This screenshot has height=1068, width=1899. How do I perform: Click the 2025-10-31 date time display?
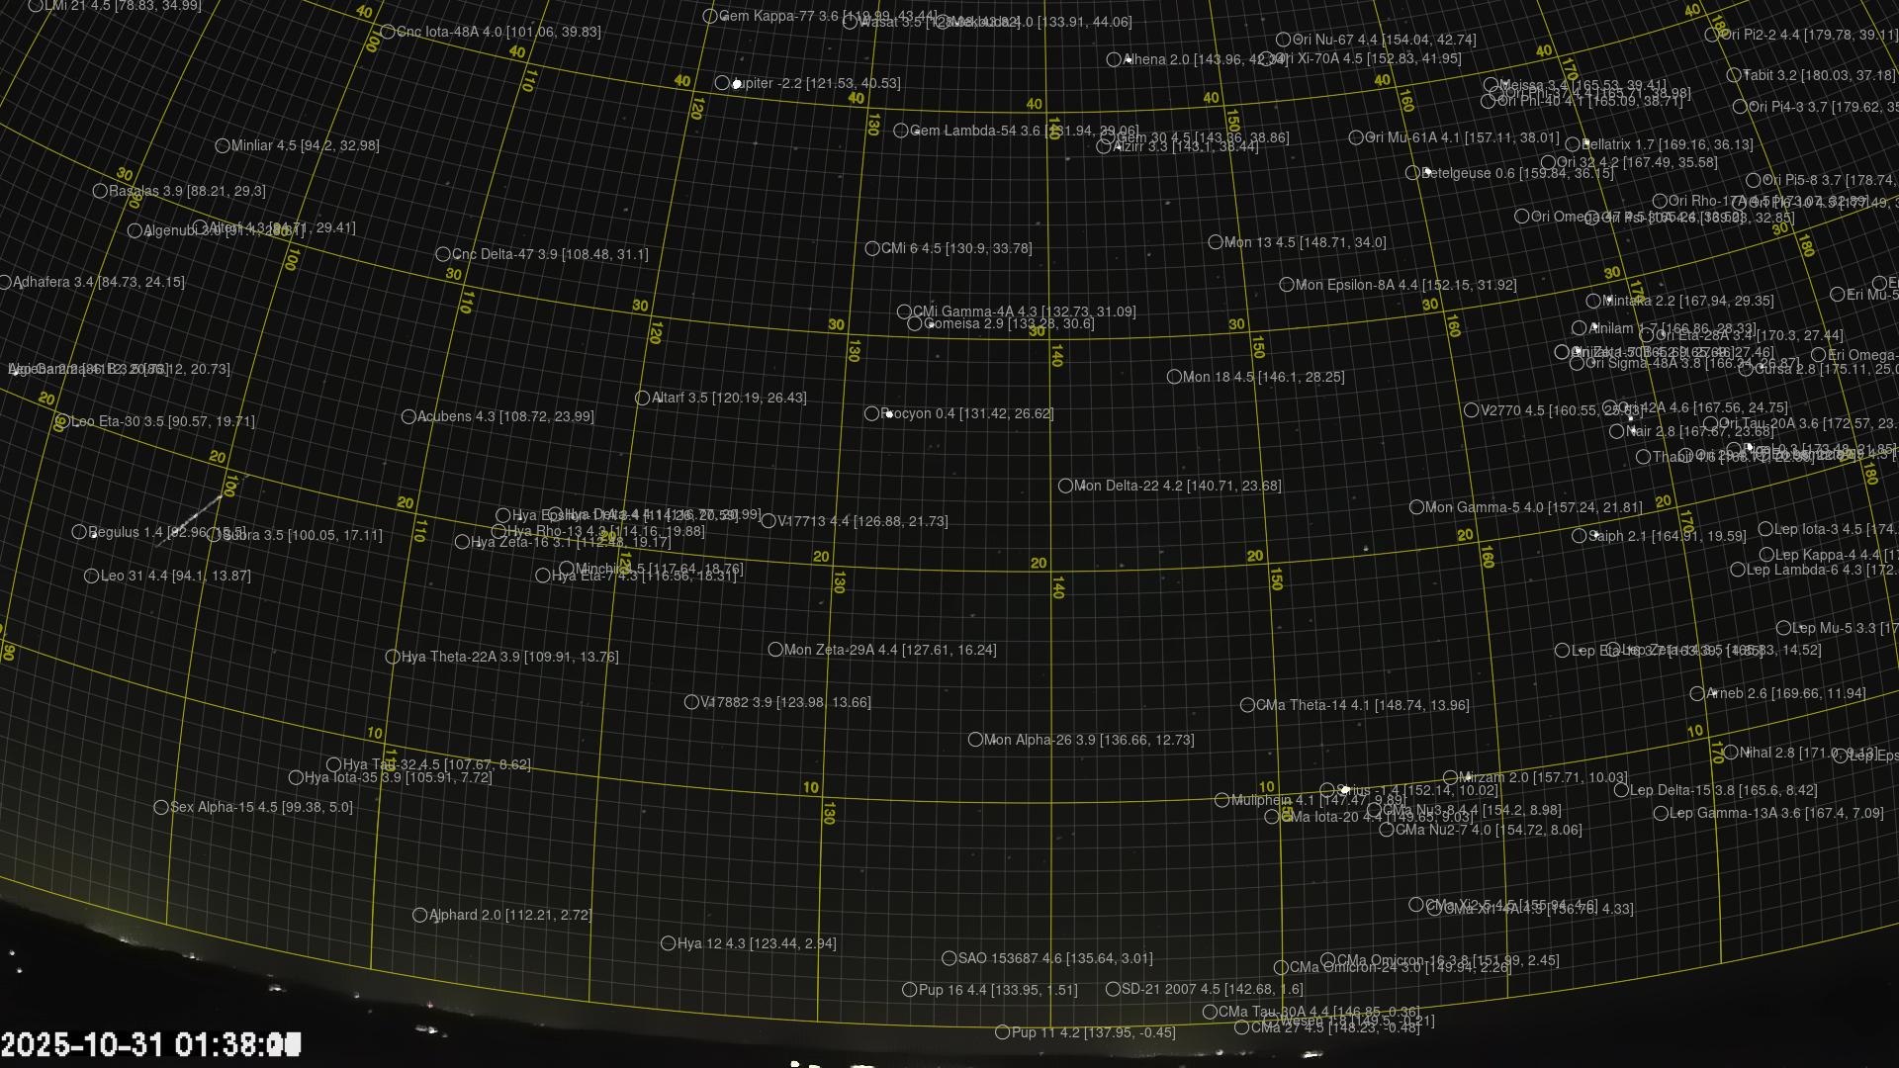150,1044
